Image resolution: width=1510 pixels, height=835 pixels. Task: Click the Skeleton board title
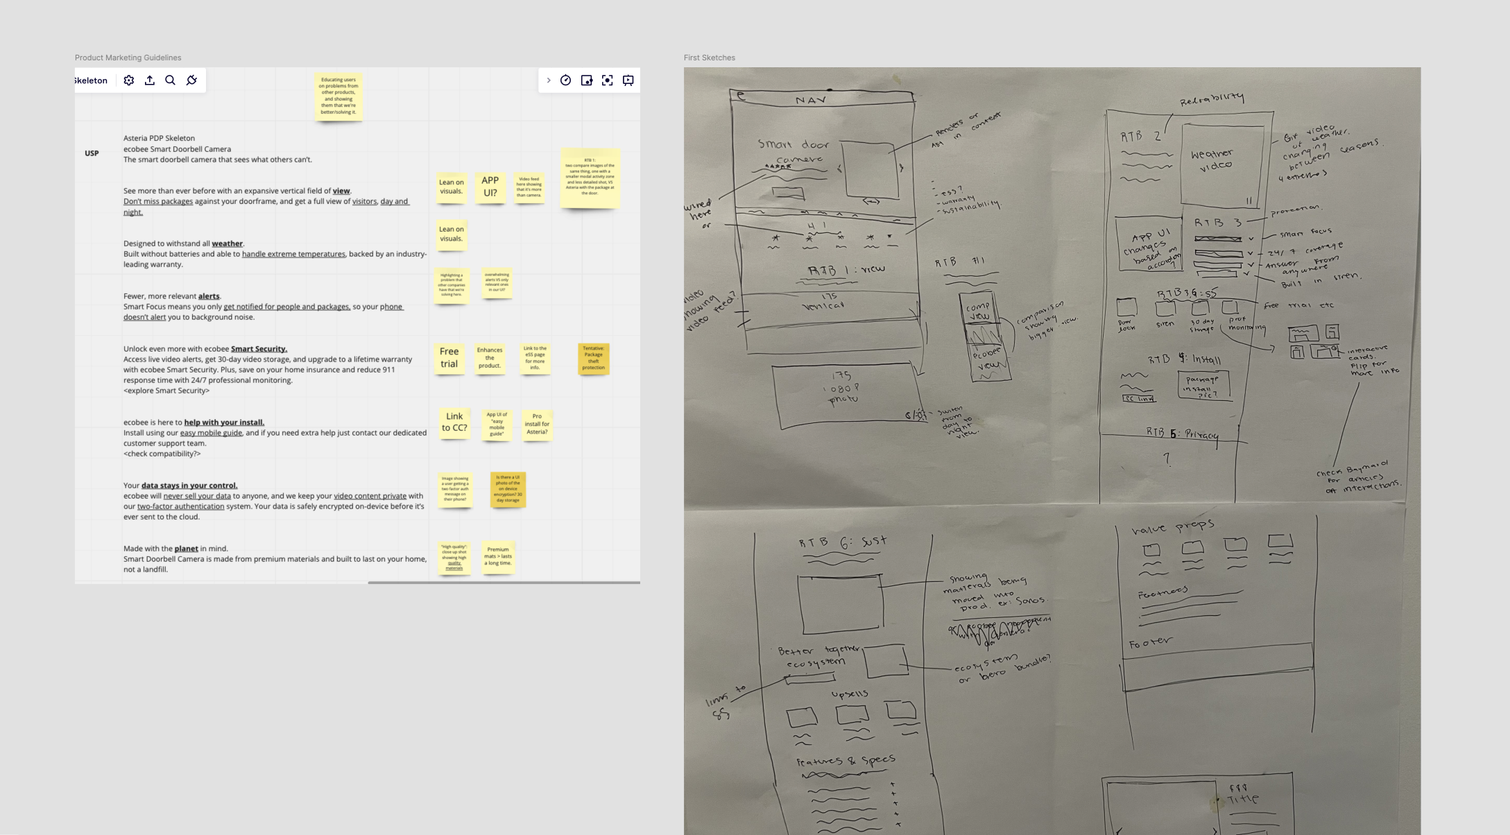(91, 80)
